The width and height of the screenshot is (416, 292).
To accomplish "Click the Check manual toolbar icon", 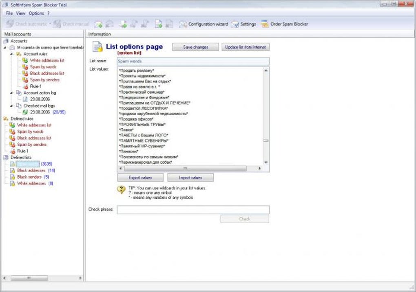I will point(57,24).
